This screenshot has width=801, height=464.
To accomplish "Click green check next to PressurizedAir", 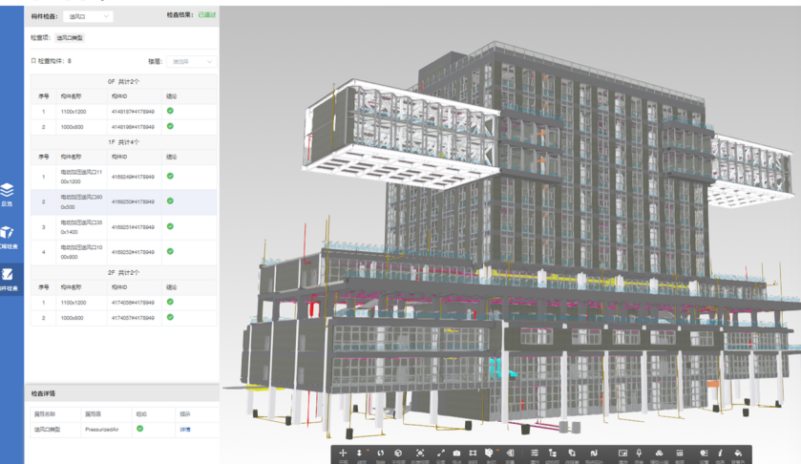I will [140, 430].
